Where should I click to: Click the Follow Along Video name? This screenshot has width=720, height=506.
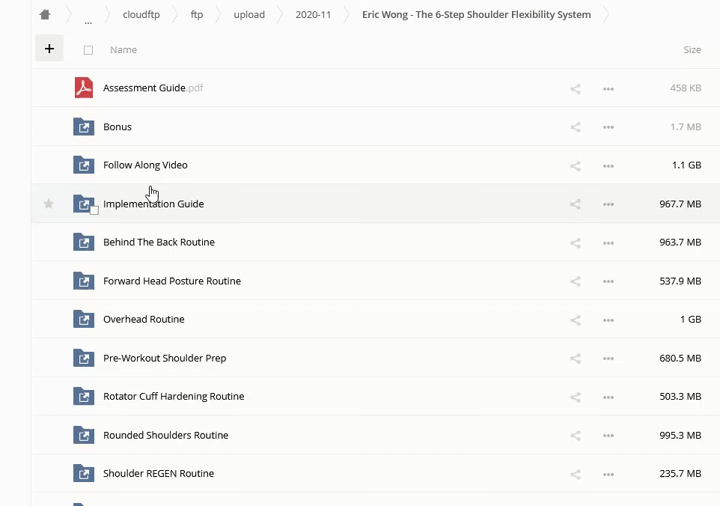pos(145,165)
